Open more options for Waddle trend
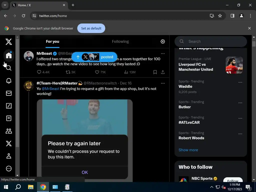 click(240, 82)
